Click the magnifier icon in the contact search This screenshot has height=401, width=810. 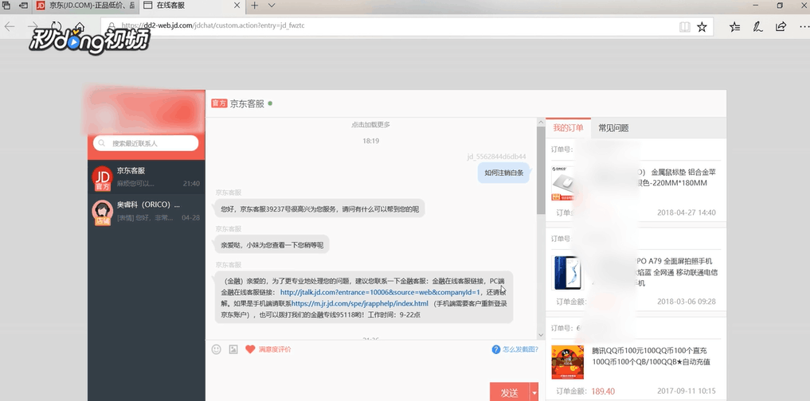coord(103,143)
